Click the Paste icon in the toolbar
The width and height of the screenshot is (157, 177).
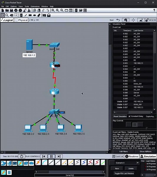point(39,10)
